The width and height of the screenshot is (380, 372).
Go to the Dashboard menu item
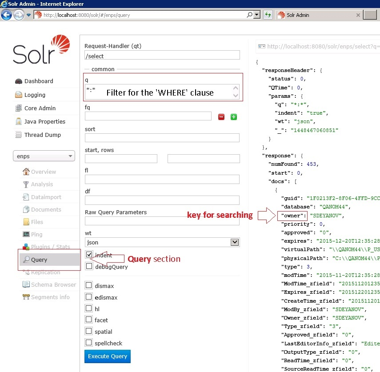click(x=39, y=81)
